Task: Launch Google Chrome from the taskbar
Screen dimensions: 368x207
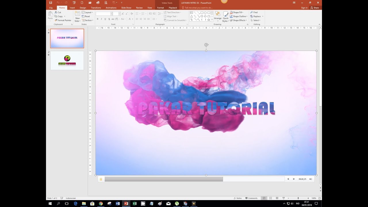Action: (x=101, y=204)
